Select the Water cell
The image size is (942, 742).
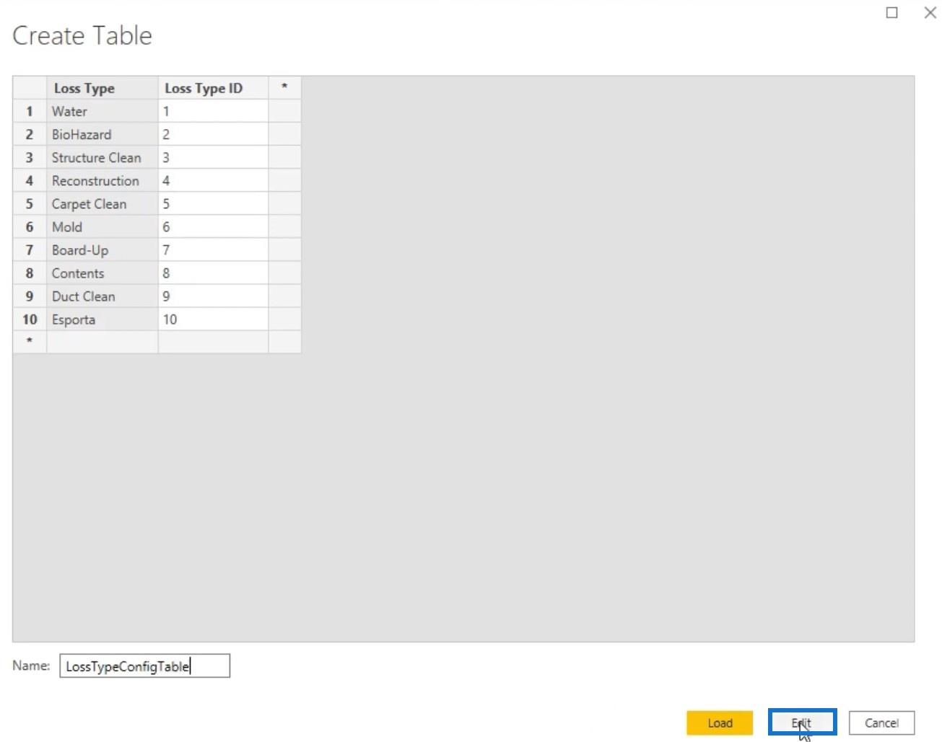click(103, 111)
